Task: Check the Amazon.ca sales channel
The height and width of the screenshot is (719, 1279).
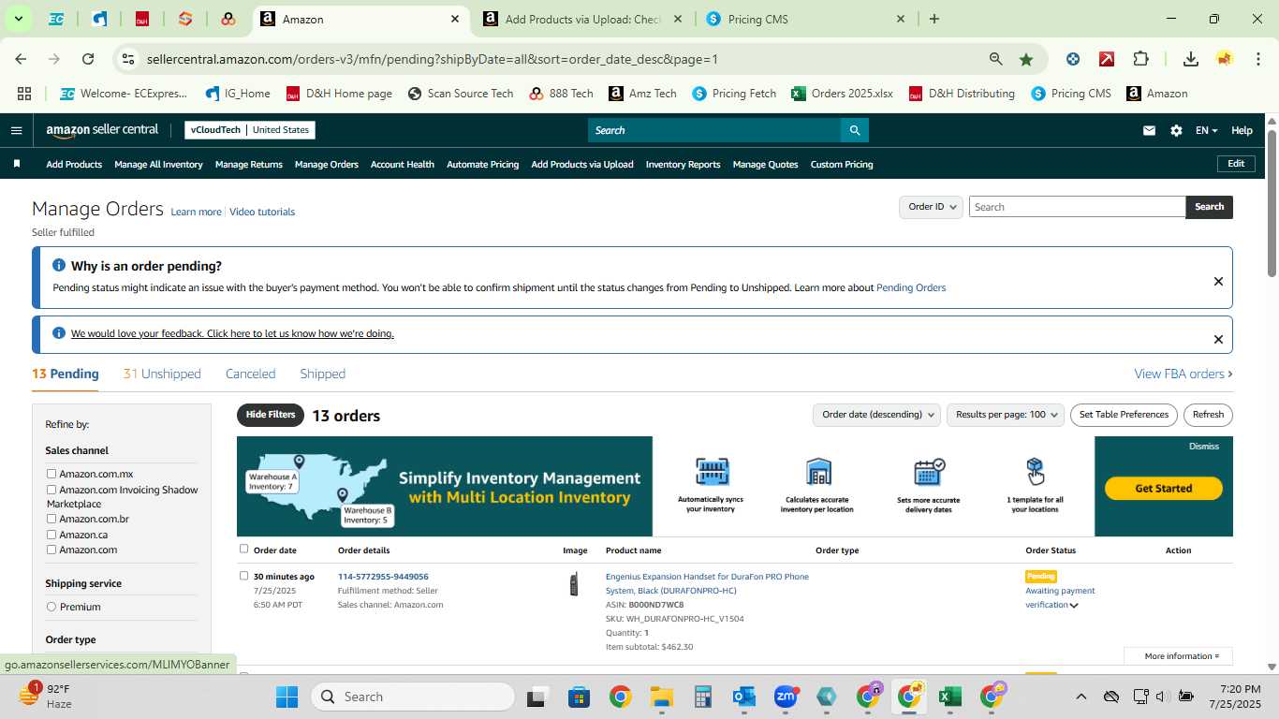Action: tap(51, 535)
